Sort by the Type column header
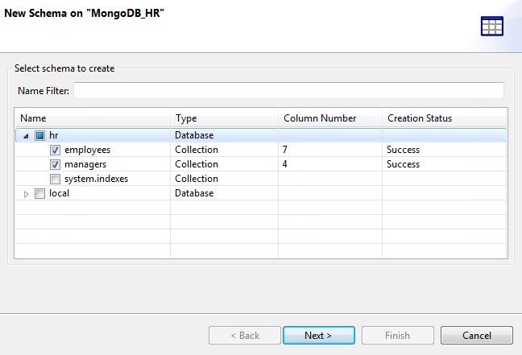The height and width of the screenshot is (355, 522). (224, 118)
